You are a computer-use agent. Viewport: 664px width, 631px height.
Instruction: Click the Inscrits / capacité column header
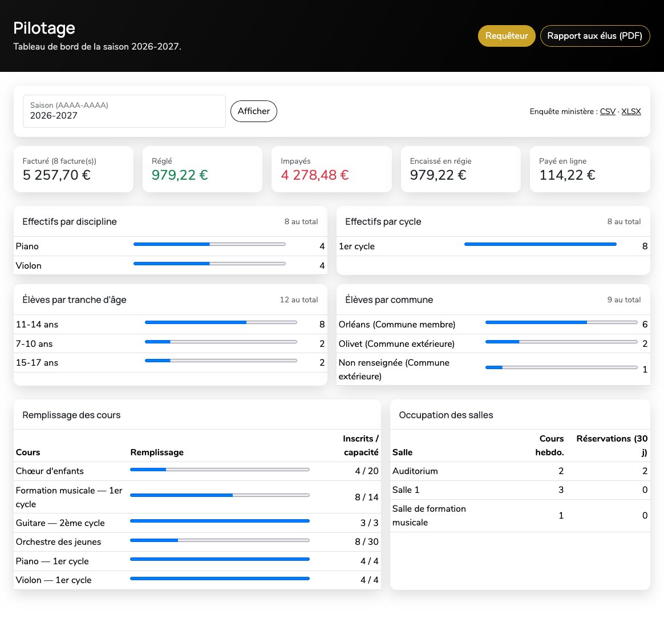pos(361,446)
